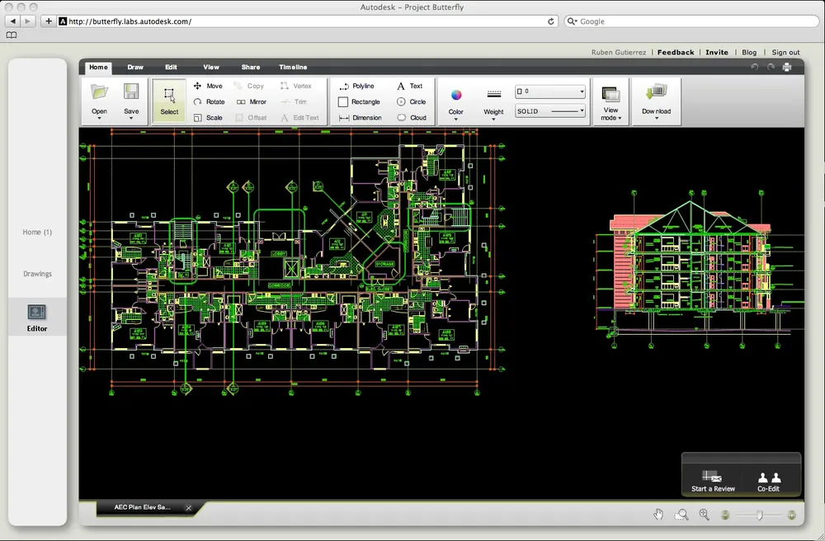Image resolution: width=825 pixels, height=541 pixels.
Task: Activate the Select tool
Action: [169, 101]
